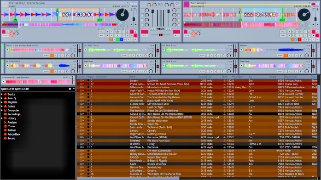Click right headphone button beside MIXXX logo
Viewport: 321px width, 180px height.
tap(168, 29)
